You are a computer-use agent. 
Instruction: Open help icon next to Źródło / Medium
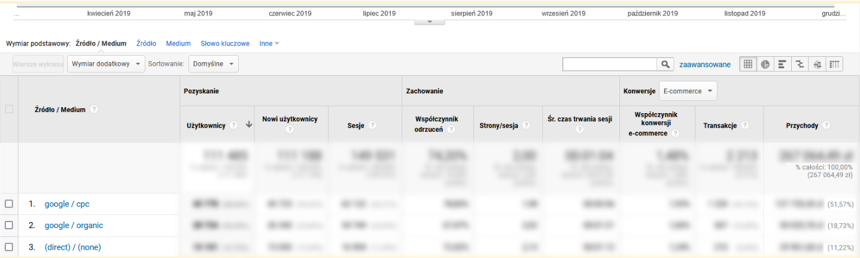(94, 110)
